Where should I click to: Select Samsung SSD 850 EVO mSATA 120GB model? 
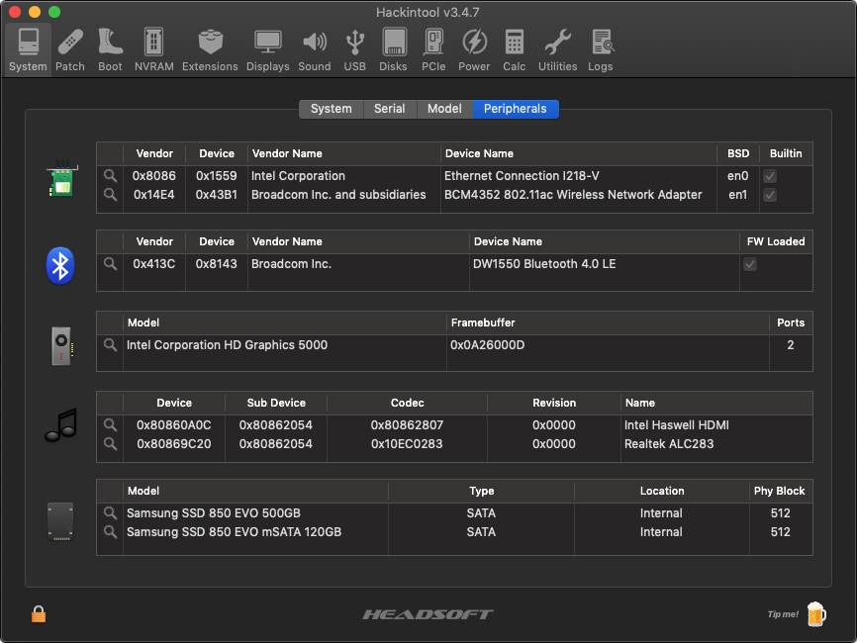click(234, 531)
